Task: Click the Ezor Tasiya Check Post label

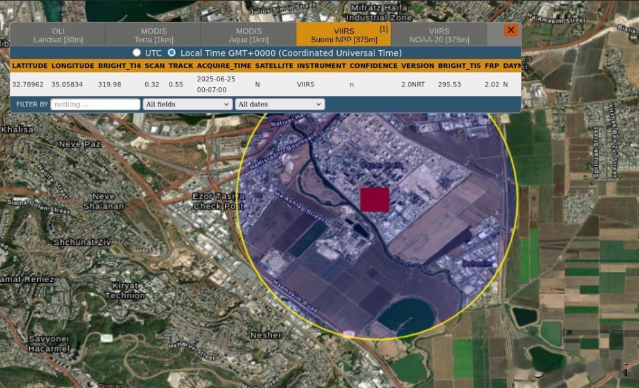Action: pyautogui.click(x=219, y=201)
